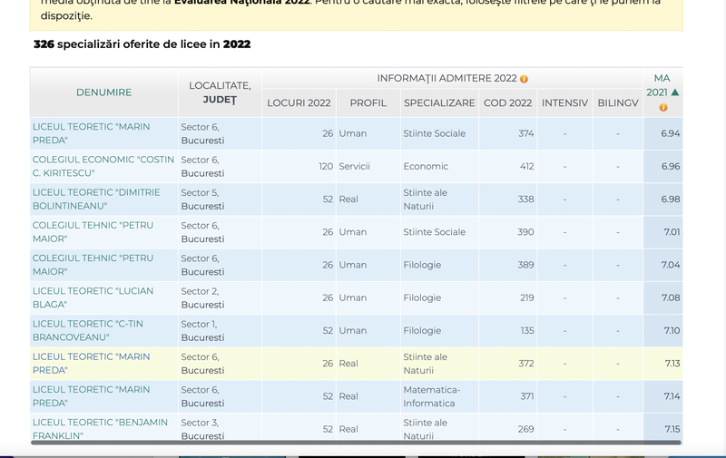726x458 pixels.
Task: Open Liceul Teoretic "Lucian Blaga" link
Action: (x=93, y=297)
